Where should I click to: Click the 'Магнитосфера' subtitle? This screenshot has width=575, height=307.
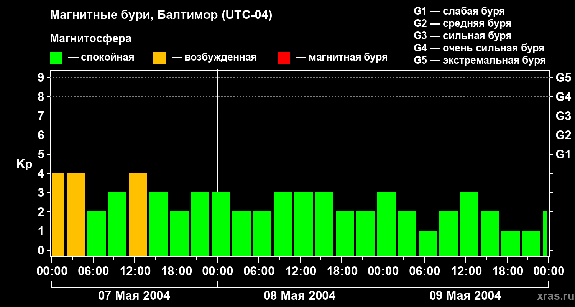click(x=90, y=39)
